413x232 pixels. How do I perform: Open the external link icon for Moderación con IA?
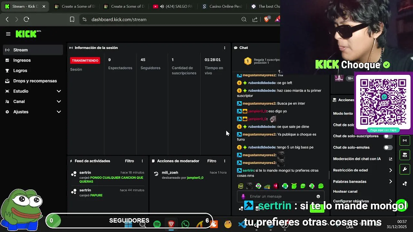pos(390,159)
